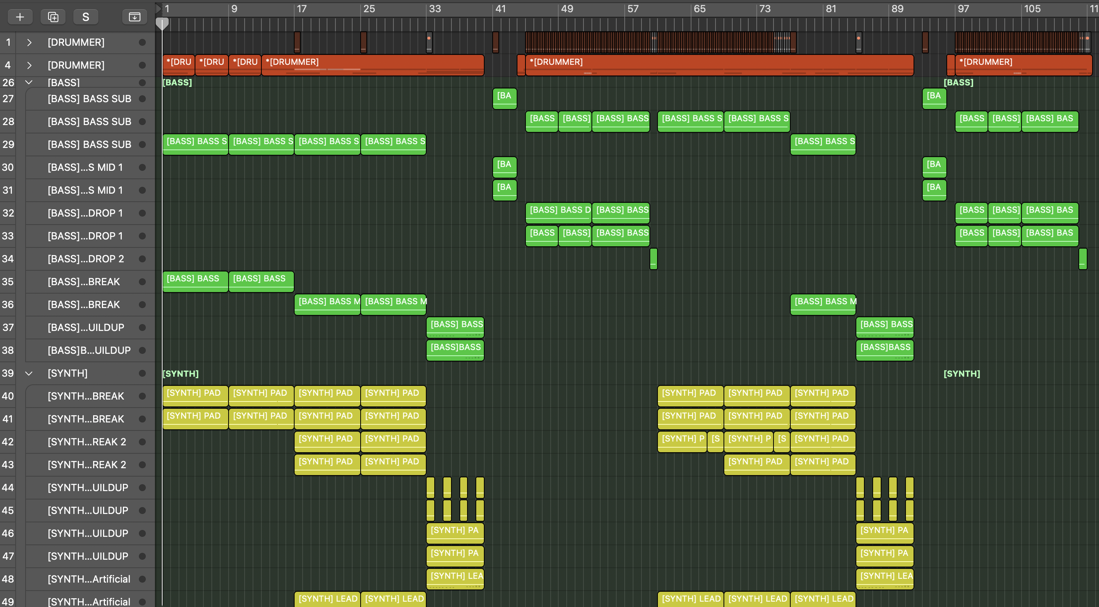Select track 48 SYNTH Artificial header

pyautogui.click(x=90, y=579)
